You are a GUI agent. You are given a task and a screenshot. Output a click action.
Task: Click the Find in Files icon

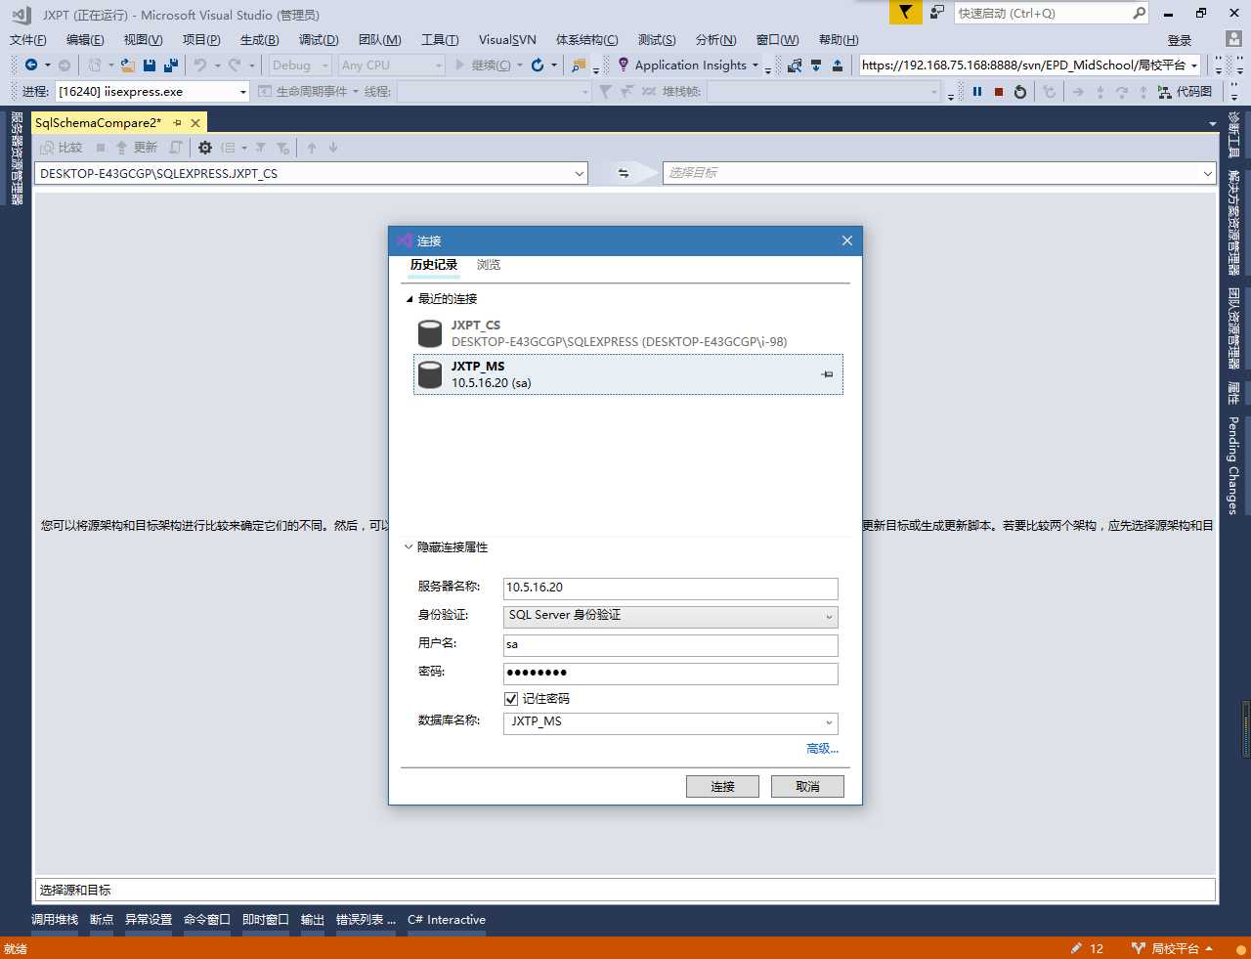(580, 65)
